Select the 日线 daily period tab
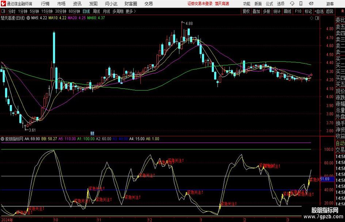 coord(86,11)
